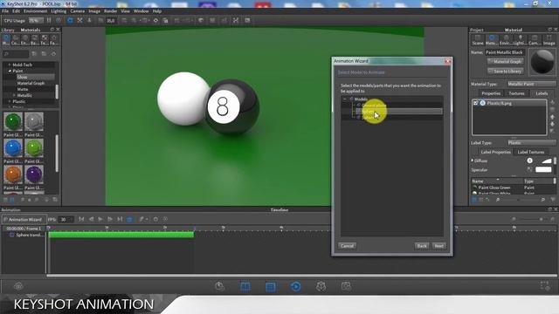Toggle the Library panel book icon
The image size is (559, 314).
[x=245, y=286]
